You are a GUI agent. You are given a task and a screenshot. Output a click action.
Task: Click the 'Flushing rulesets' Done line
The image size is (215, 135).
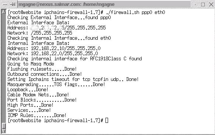42,69
